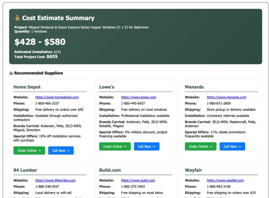This screenshot has width=269, height=198.
Task: Open the menards.com website link
Action: pyautogui.click(x=226, y=97)
